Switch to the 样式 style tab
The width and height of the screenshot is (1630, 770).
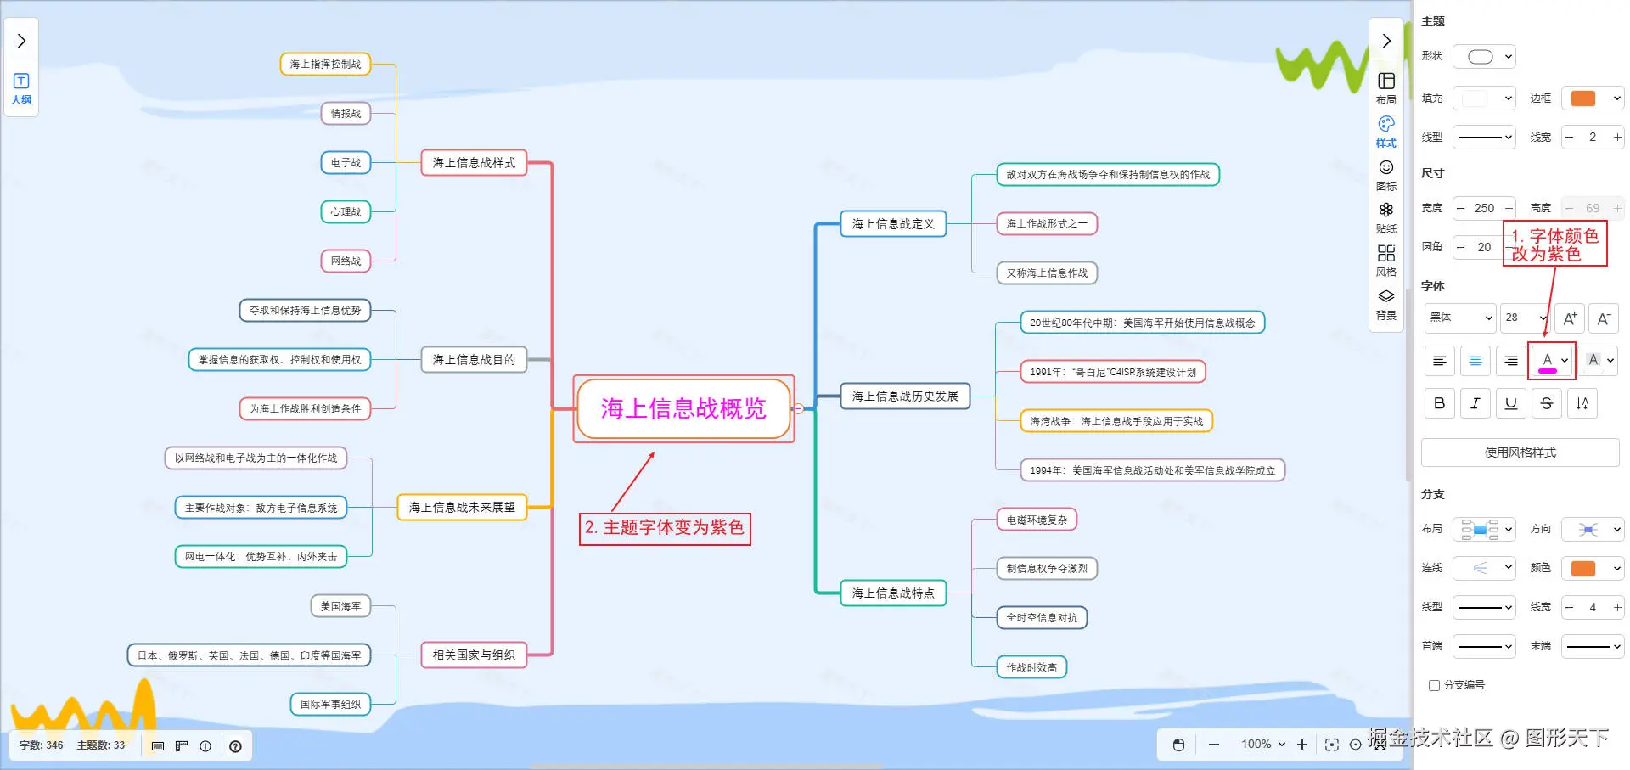coord(1386,132)
